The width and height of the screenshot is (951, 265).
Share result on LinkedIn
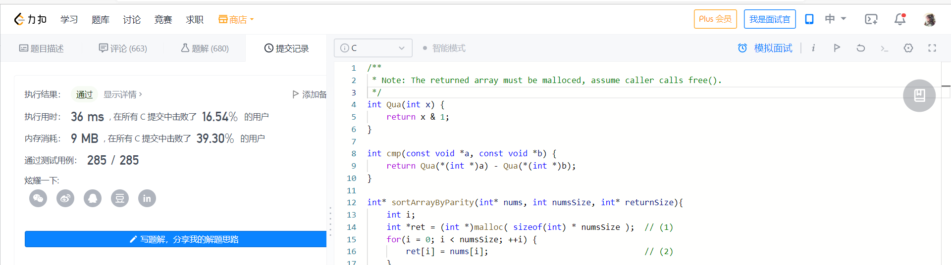click(147, 199)
